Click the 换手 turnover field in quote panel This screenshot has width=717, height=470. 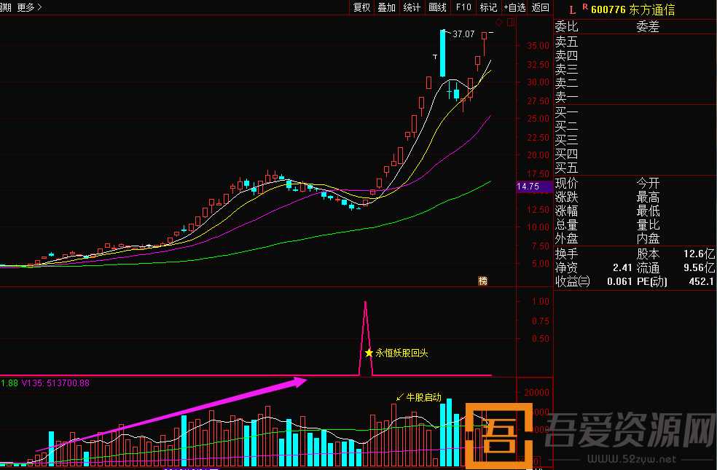click(567, 254)
